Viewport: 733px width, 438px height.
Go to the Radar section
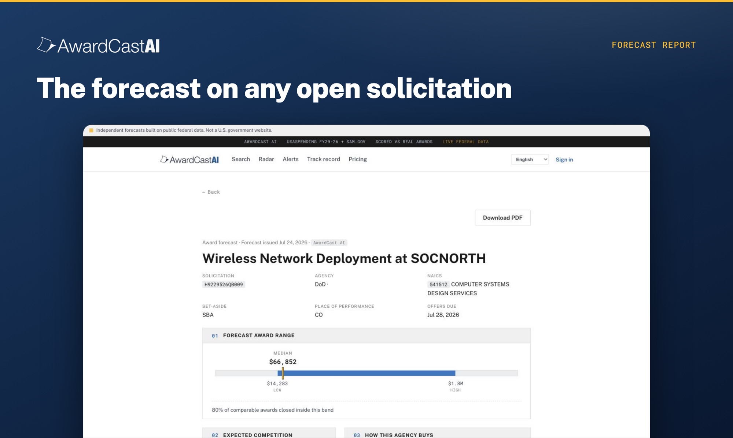(x=266, y=159)
